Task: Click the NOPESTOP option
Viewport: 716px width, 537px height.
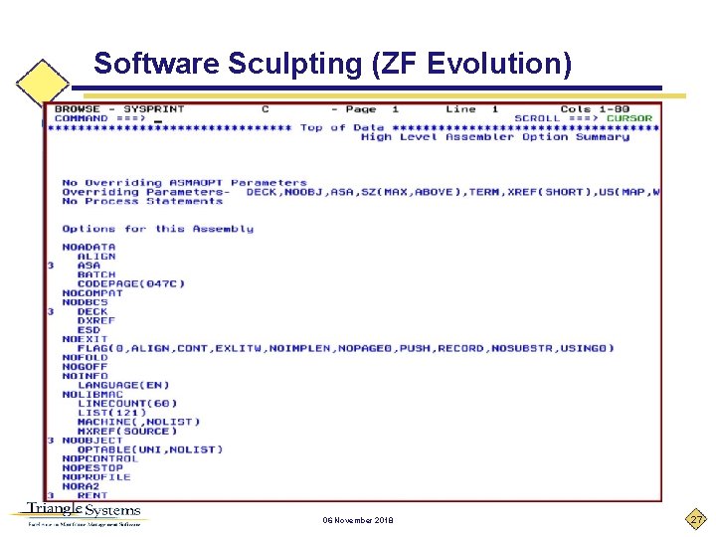Action: pyautogui.click(x=92, y=468)
